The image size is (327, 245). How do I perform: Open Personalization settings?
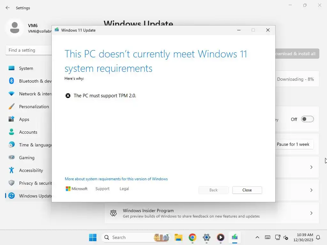(x=29, y=107)
